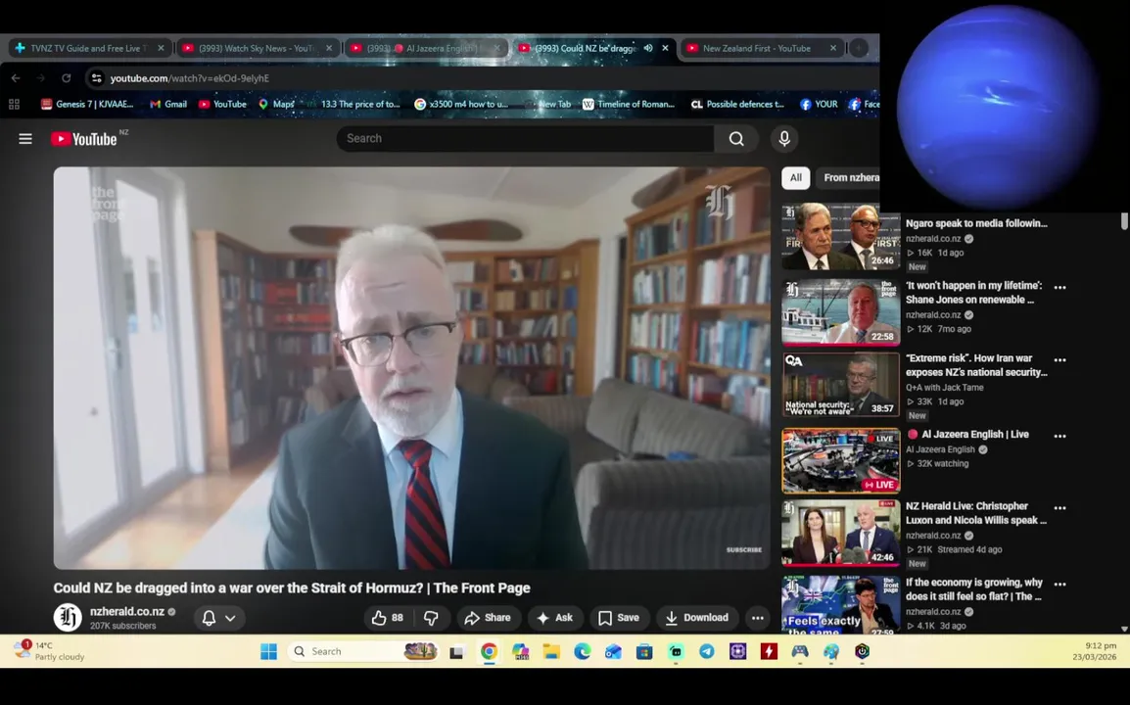Screen dimensions: 1130x705
Task: Open the nzherald.co.nz channel name link
Action: (x=127, y=611)
